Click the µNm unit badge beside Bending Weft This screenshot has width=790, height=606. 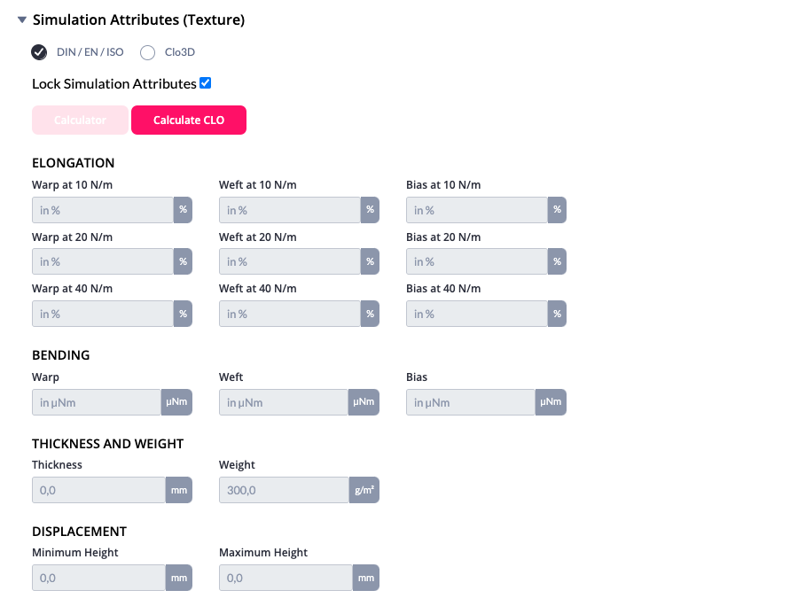tap(364, 402)
